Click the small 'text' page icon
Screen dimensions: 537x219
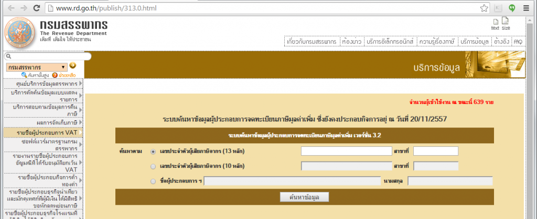[x=495, y=24]
